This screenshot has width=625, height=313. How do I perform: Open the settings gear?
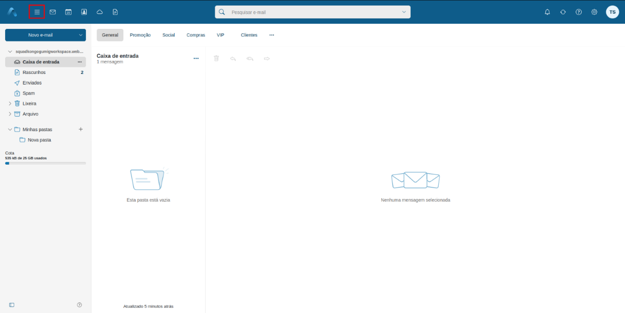595,12
